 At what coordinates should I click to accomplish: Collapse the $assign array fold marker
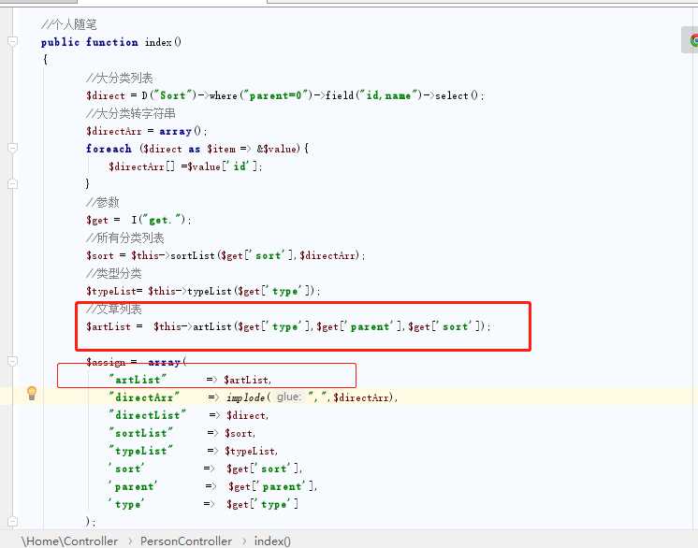[12, 361]
